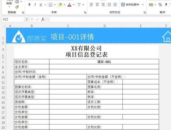Expand phonetic guide dropdown arrow
Image resolution: width=171 pixels, height=130 pixels.
click(x=83, y=5)
